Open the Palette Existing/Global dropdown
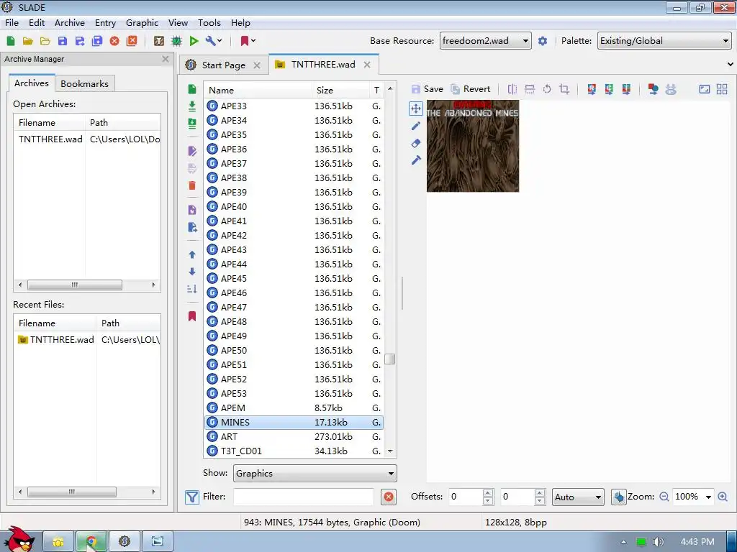This screenshot has height=552, width=737. pyautogui.click(x=664, y=41)
